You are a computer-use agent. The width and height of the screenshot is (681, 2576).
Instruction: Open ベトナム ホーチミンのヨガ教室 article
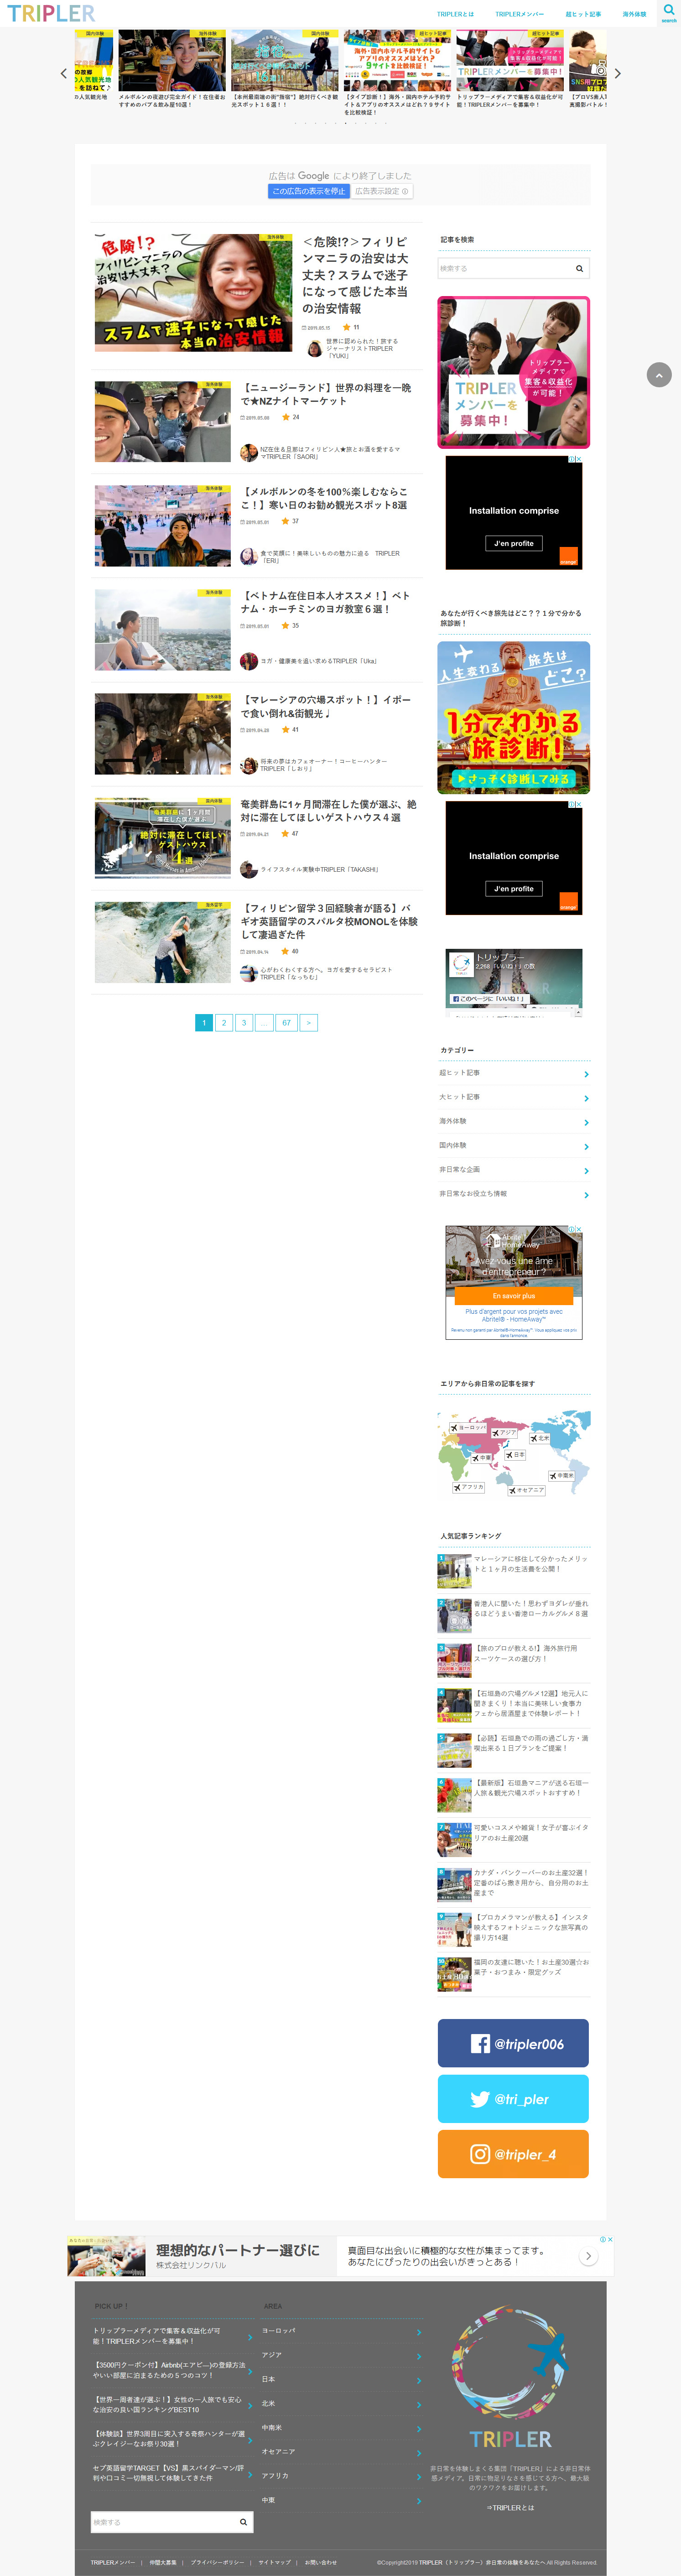coord(326,602)
